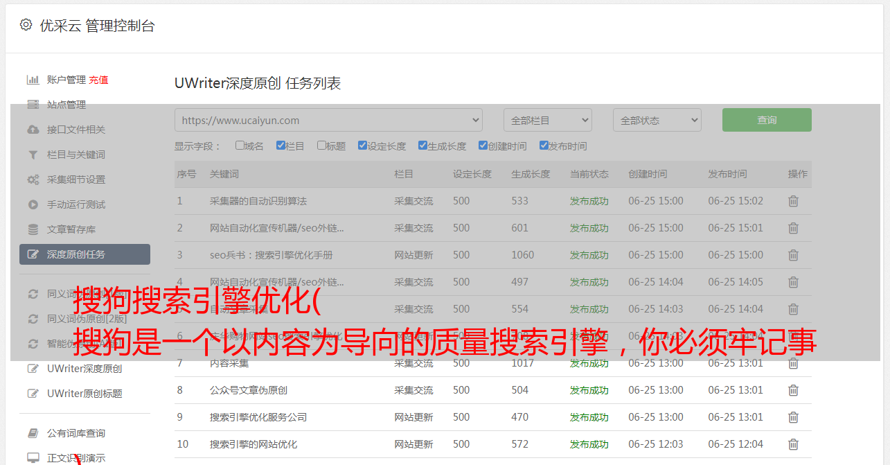The height and width of the screenshot is (465, 890).
Task: Click the 文章暂存库 database icon
Action: tap(33, 229)
